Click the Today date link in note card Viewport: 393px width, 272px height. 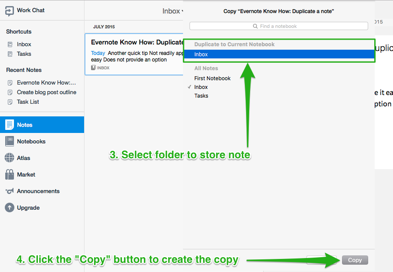click(98, 53)
